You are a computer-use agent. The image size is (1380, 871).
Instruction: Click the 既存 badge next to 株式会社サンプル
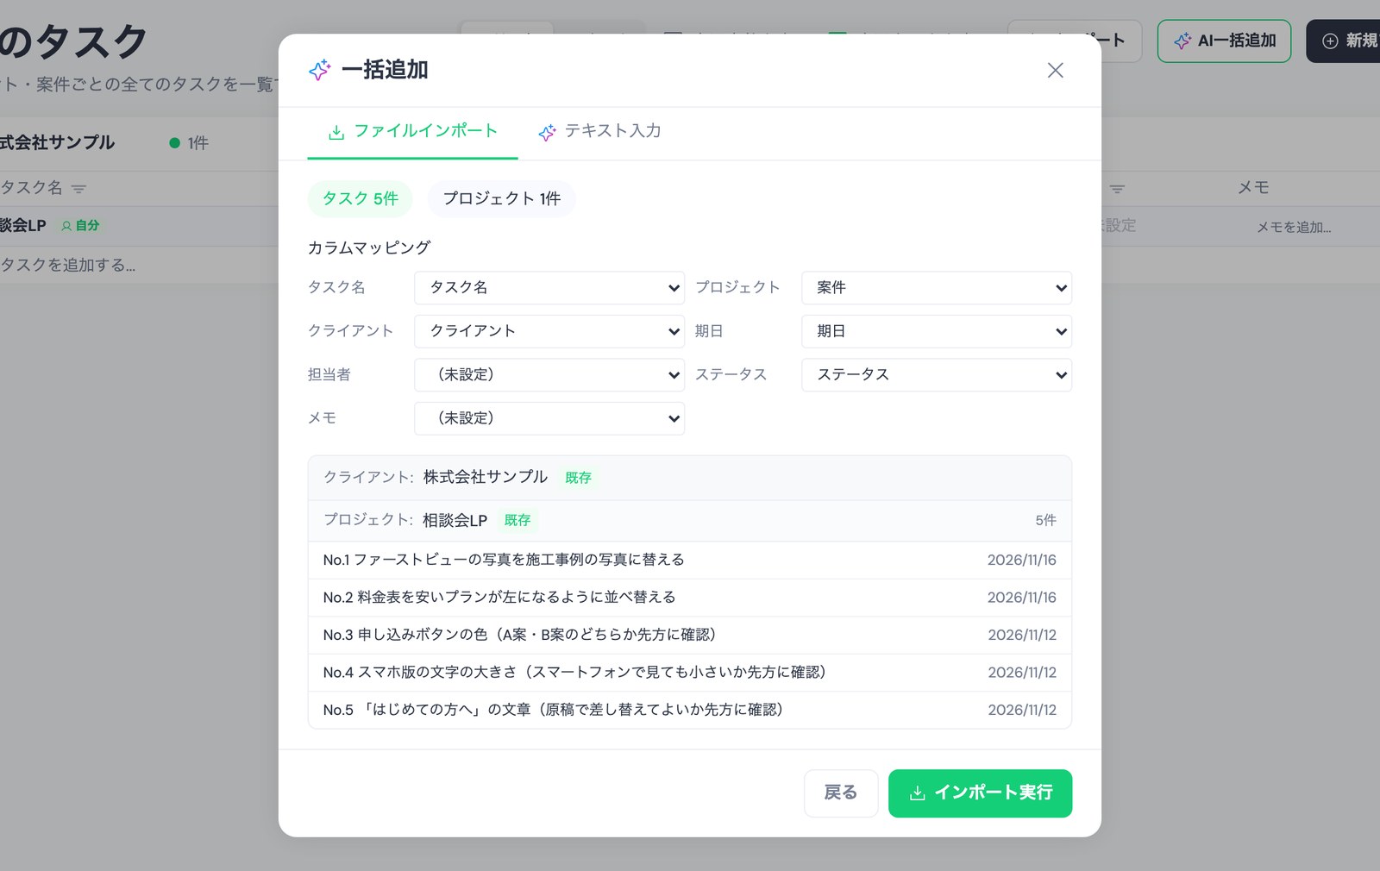point(578,478)
